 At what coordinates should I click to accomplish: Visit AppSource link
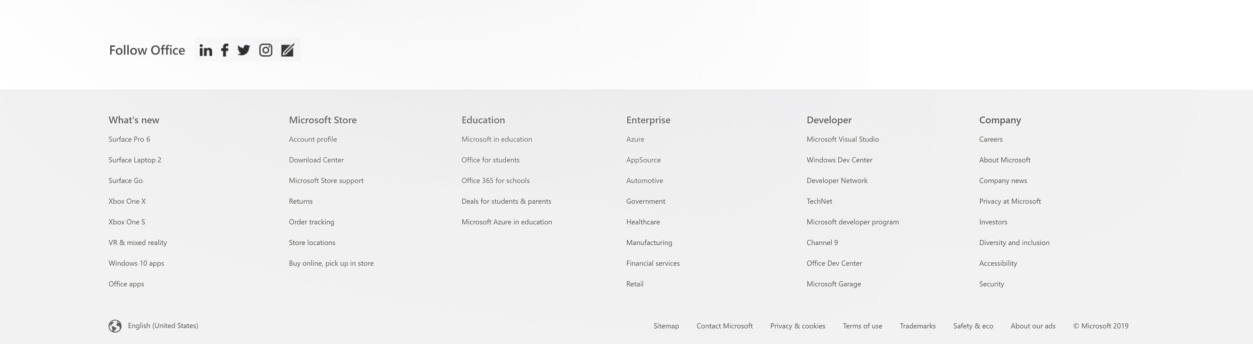click(x=644, y=160)
